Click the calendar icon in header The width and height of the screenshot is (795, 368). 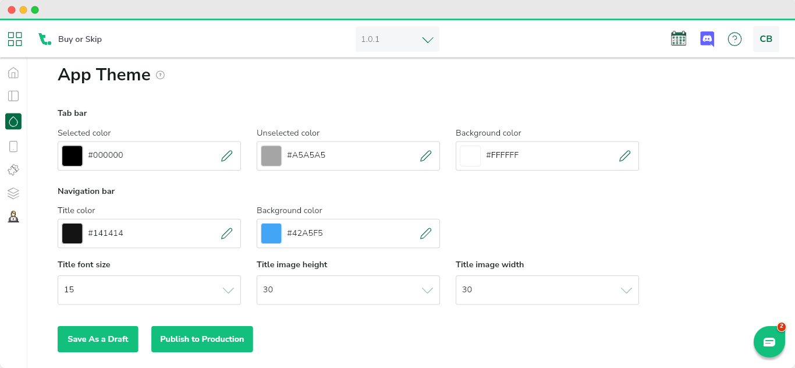(679, 39)
